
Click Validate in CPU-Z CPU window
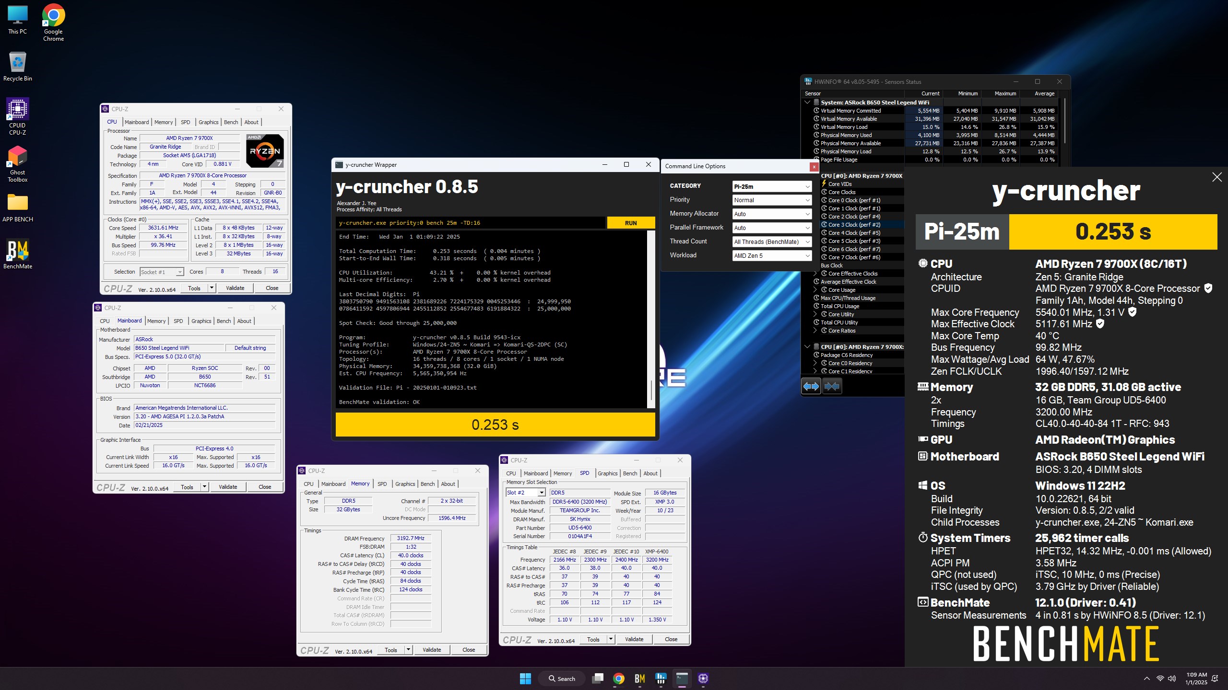[235, 288]
